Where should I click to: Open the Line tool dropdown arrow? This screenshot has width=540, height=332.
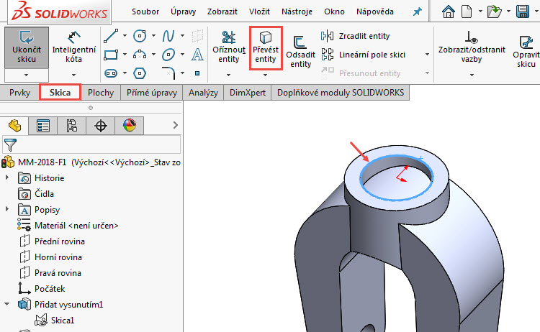pyautogui.click(x=125, y=36)
